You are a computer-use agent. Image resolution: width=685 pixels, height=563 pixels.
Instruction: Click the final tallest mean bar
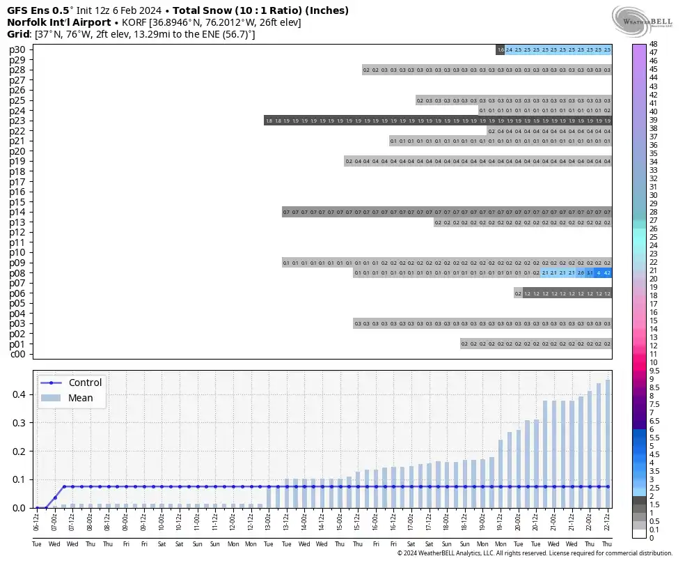click(x=608, y=444)
